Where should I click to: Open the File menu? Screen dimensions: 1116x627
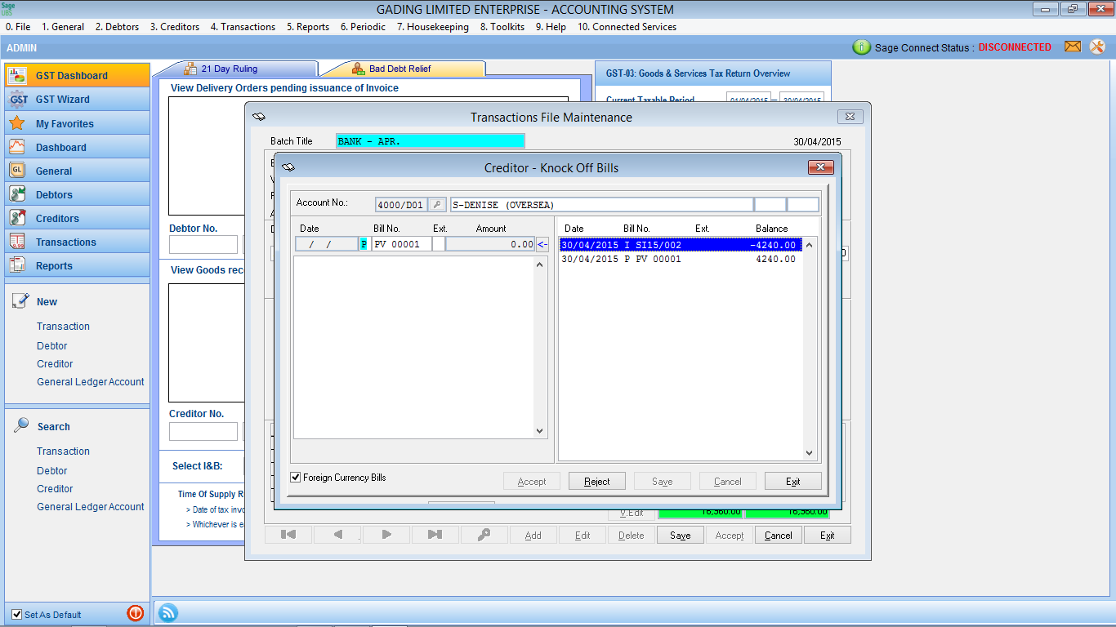point(18,27)
